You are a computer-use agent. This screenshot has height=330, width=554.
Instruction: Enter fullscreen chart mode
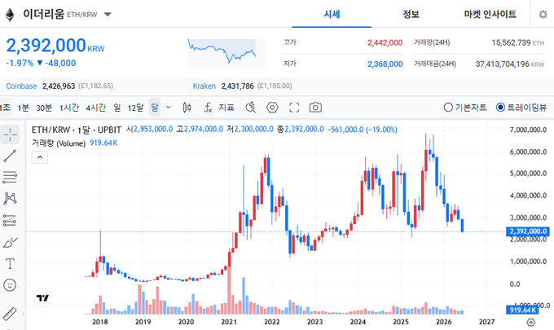click(x=294, y=108)
